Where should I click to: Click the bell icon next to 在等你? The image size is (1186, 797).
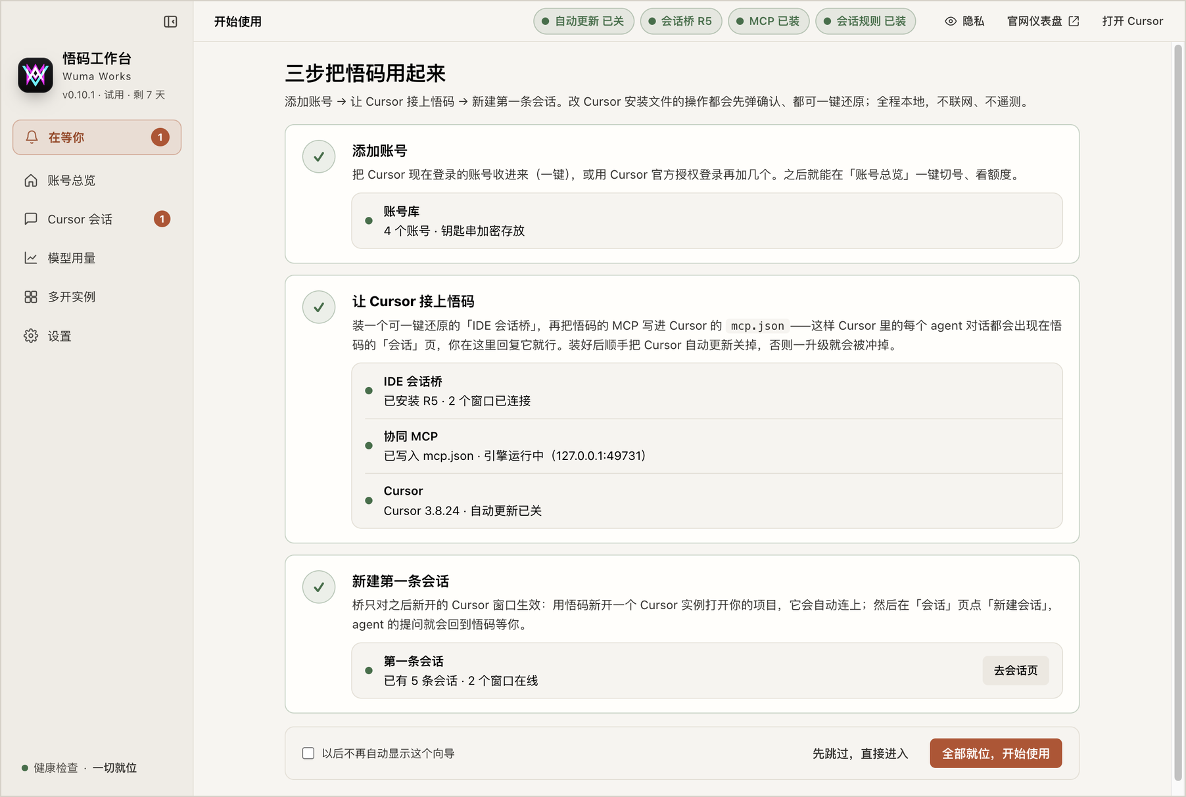(32, 137)
